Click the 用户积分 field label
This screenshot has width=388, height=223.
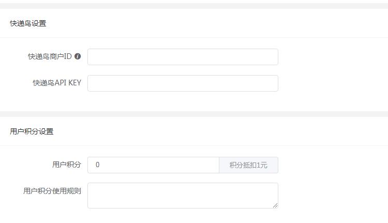coord(67,165)
